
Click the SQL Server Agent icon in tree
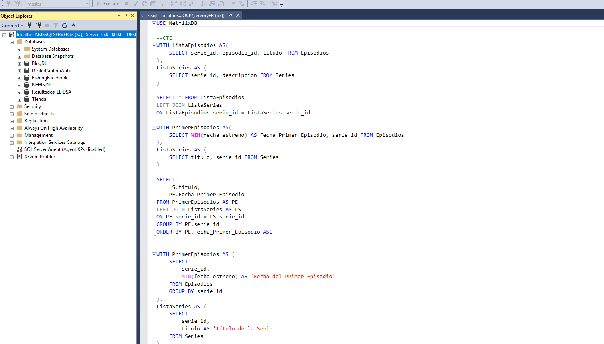[x=19, y=149]
